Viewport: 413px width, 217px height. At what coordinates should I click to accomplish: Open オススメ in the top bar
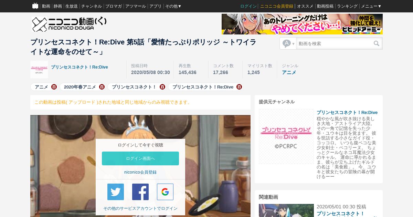[305, 6]
